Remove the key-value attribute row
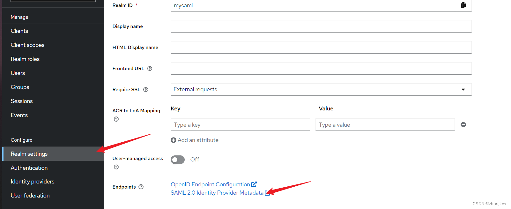511x209 pixels. click(x=463, y=125)
